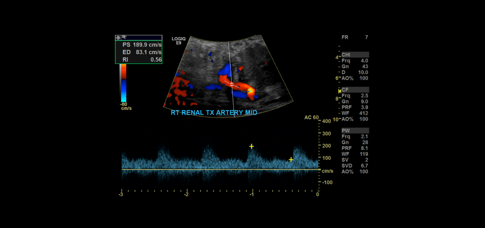Click the -2 second timeline tick
Viewport: 485px width, 228px height.
click(187, 194)
